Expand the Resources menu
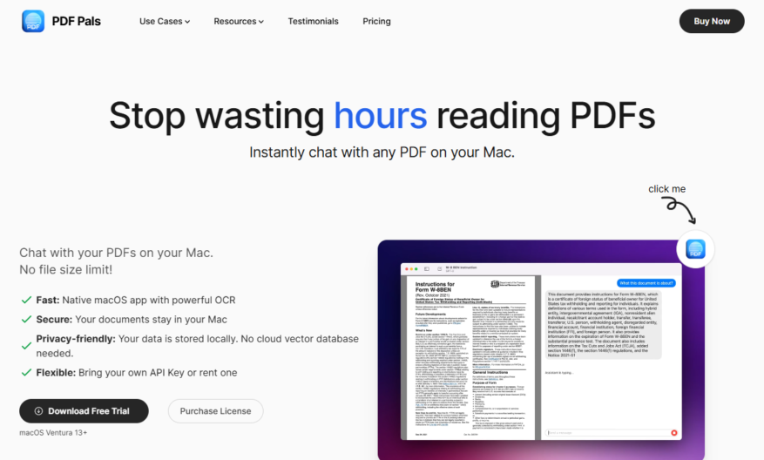This screenshot has height=460, width=764. (x=239, y=22)
